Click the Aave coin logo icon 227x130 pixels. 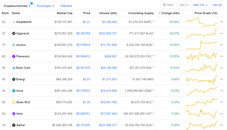tap(14, 91)
